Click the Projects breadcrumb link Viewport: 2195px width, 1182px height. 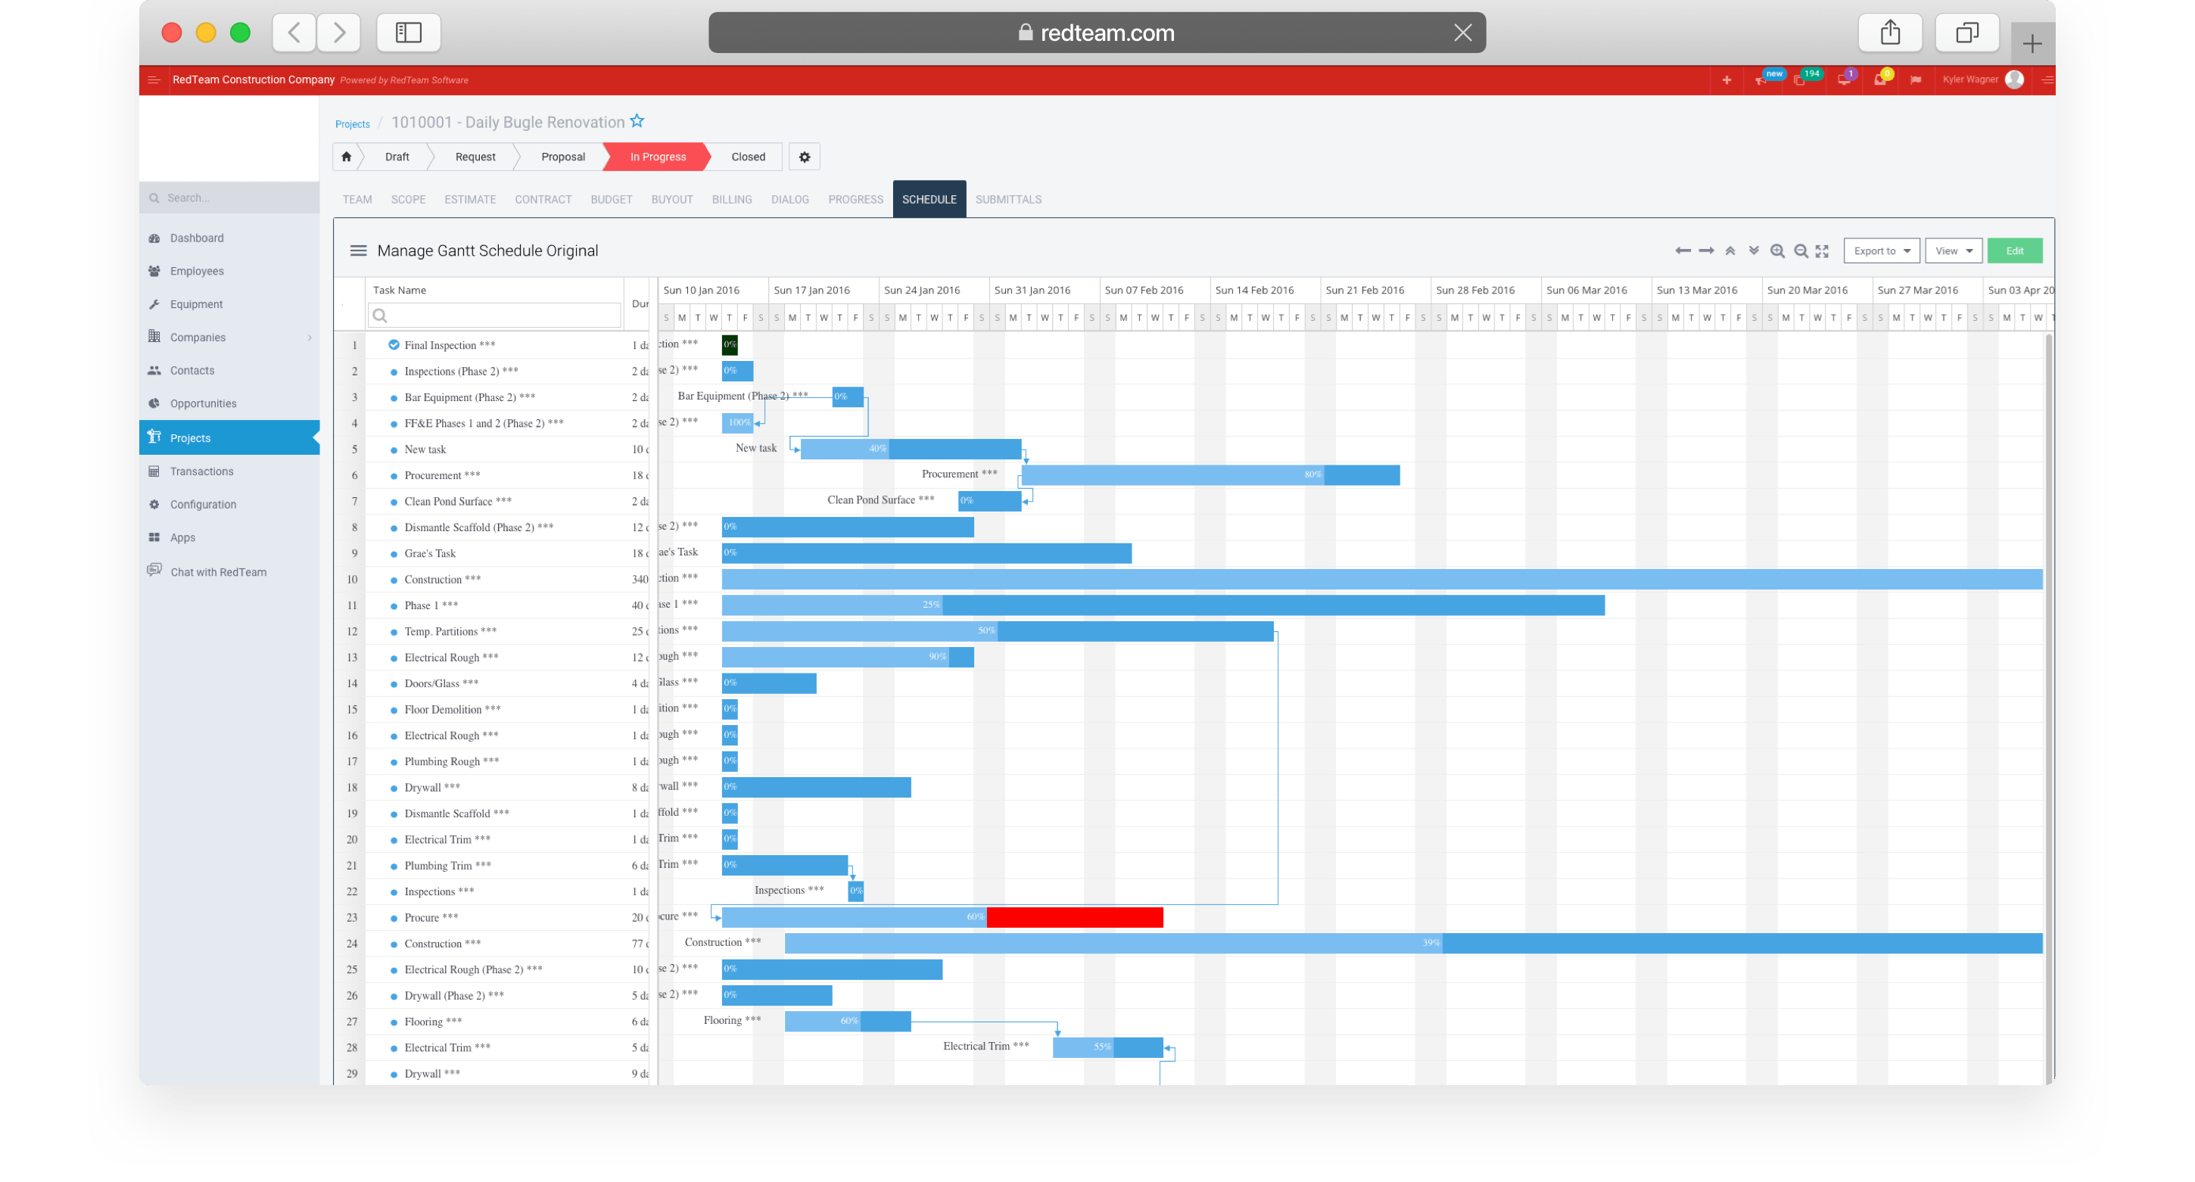[352, 124]
